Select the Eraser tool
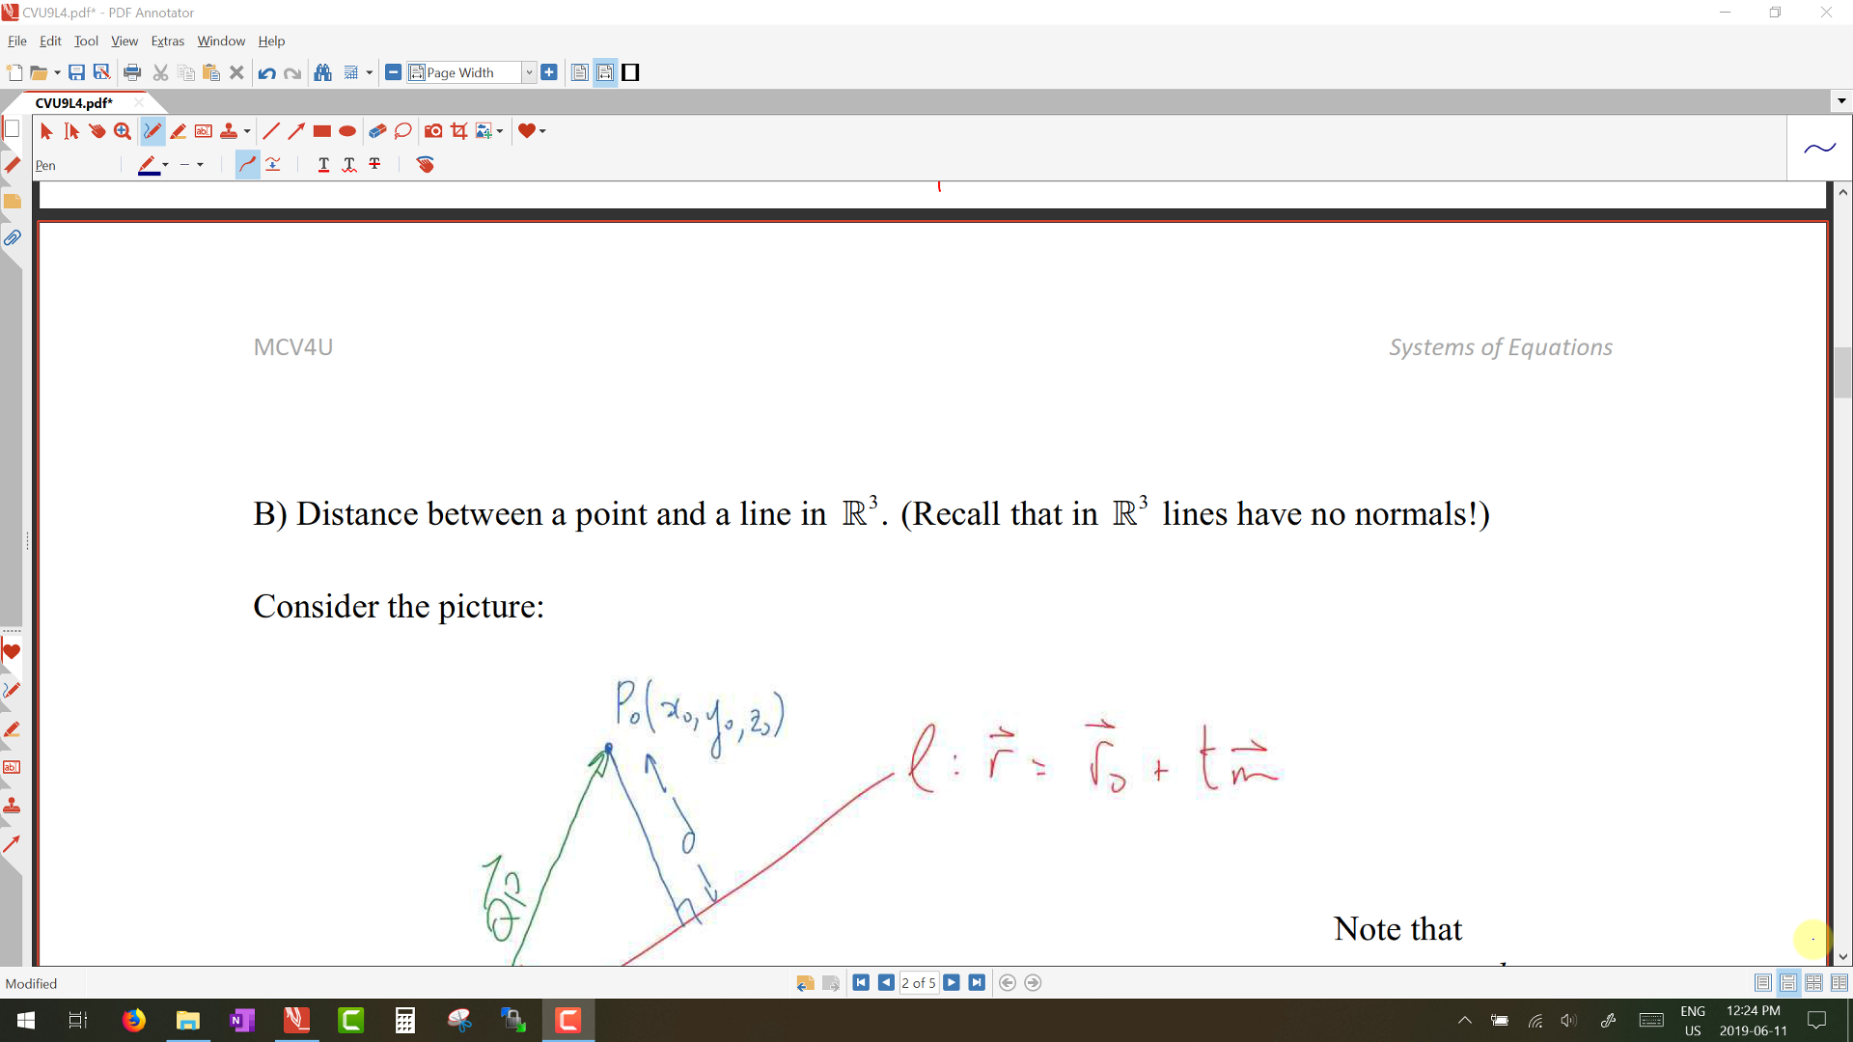This screenshot has height=1042, width=1853. [x=377, y=131]
